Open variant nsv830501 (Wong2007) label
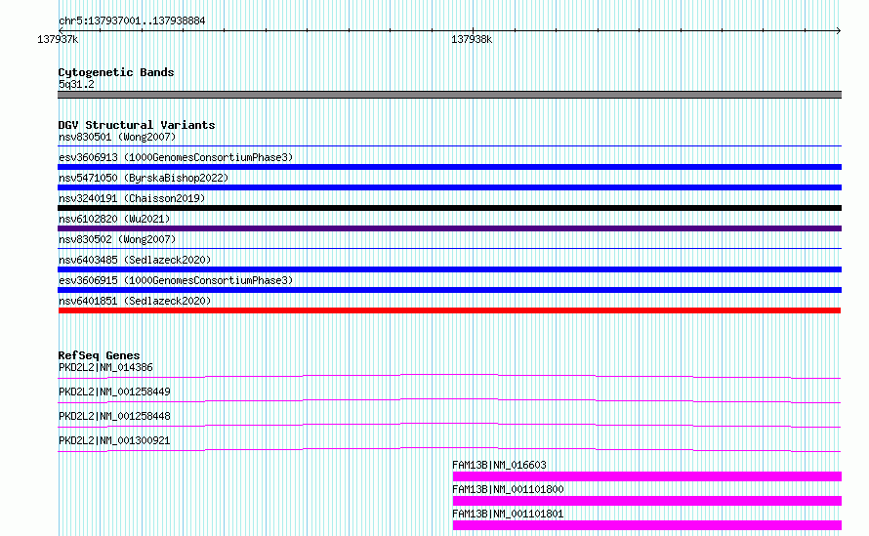 [x=117, y=137]
